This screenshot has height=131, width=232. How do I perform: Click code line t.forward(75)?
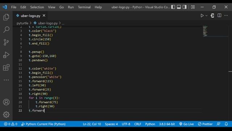47,102
